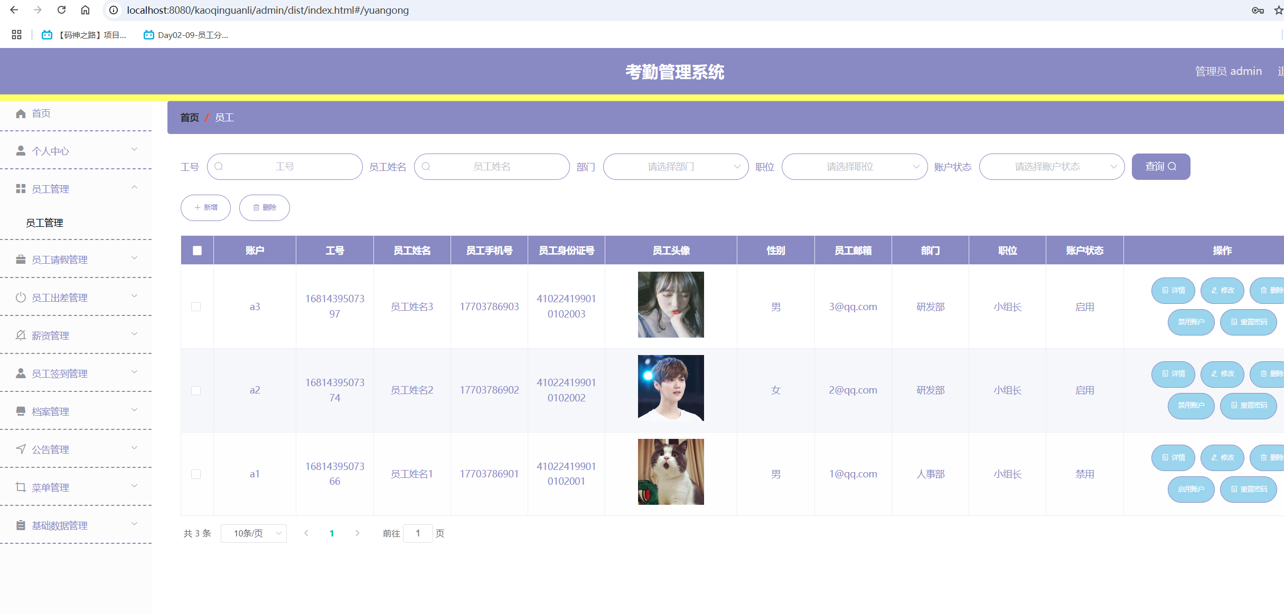The image size is (1284, 614).
Task: Reload the page with the browser refresh icon
Action: click(62, 10)
